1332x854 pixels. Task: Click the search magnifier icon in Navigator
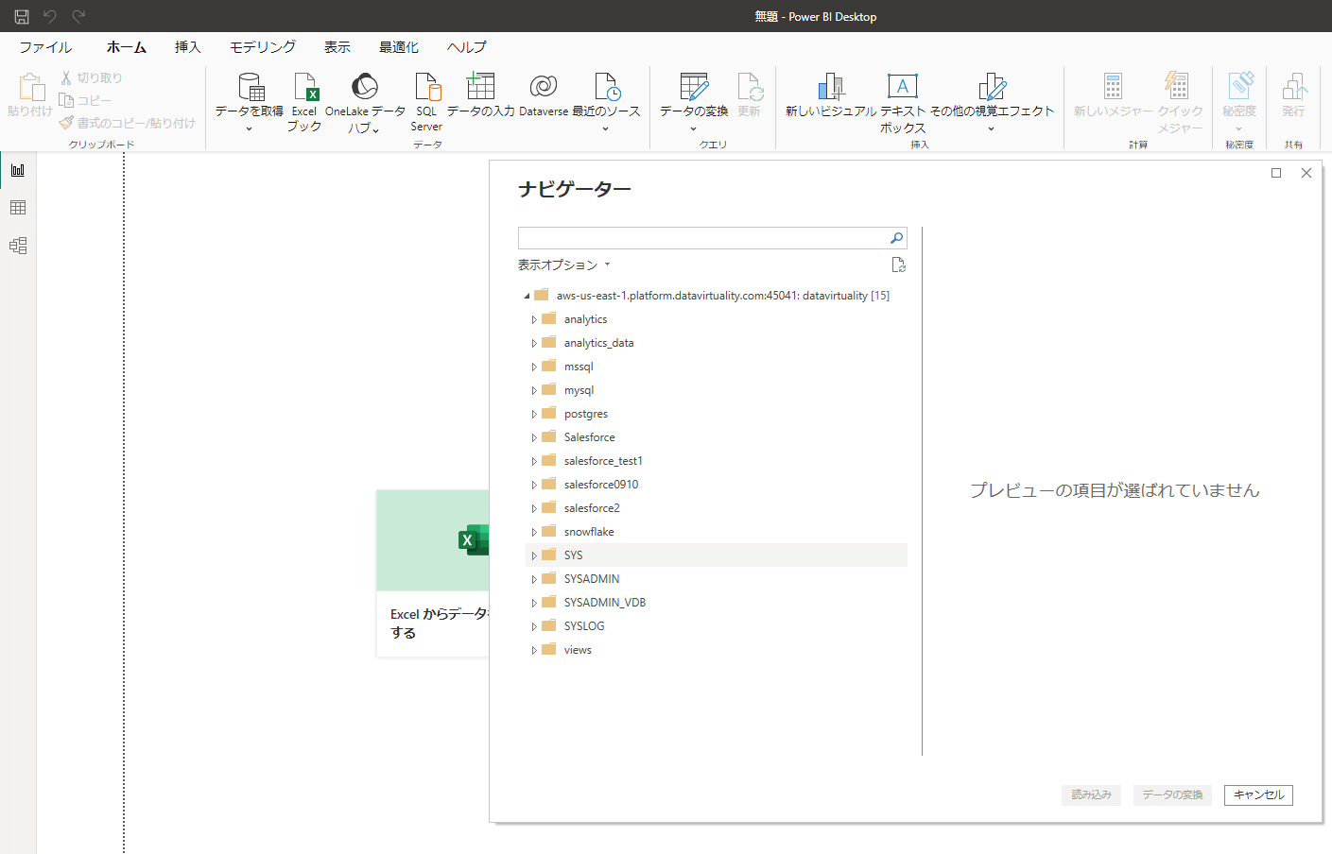[896, 238]
